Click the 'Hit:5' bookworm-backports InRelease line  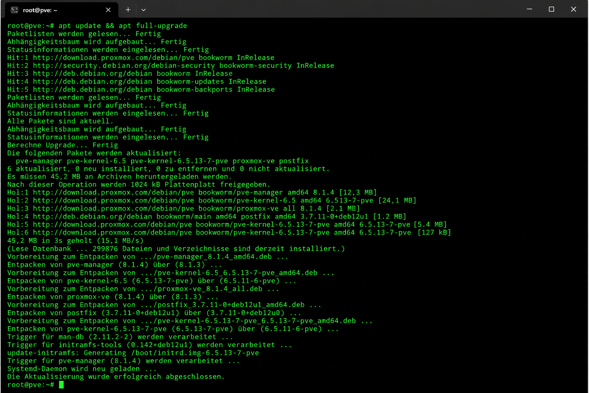(141, 89)
